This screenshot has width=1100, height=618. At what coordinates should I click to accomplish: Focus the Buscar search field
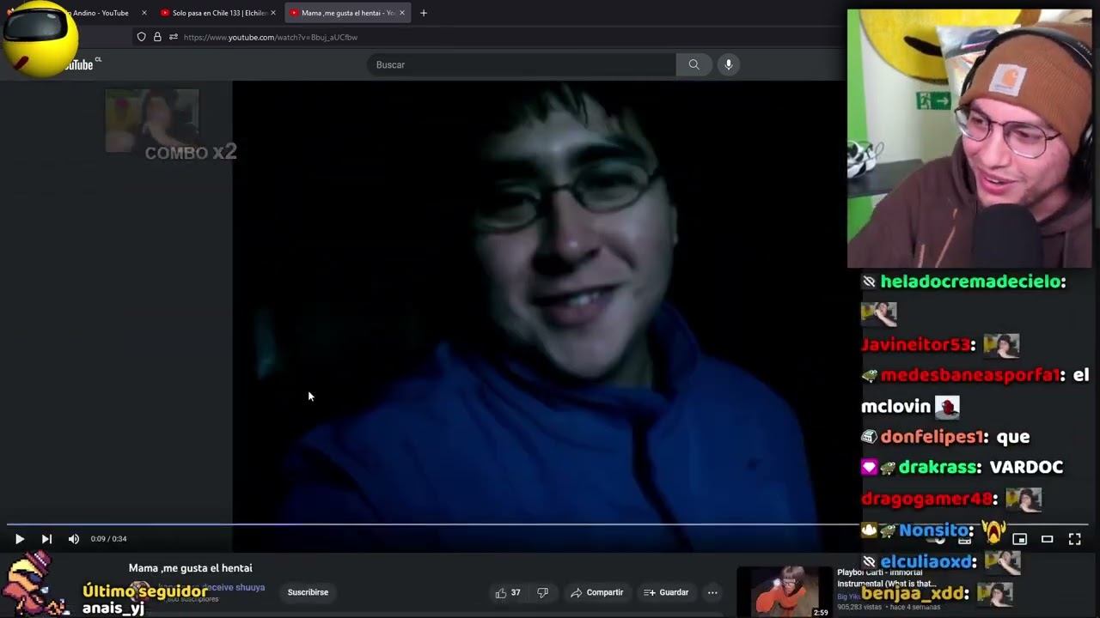(522, 64)
